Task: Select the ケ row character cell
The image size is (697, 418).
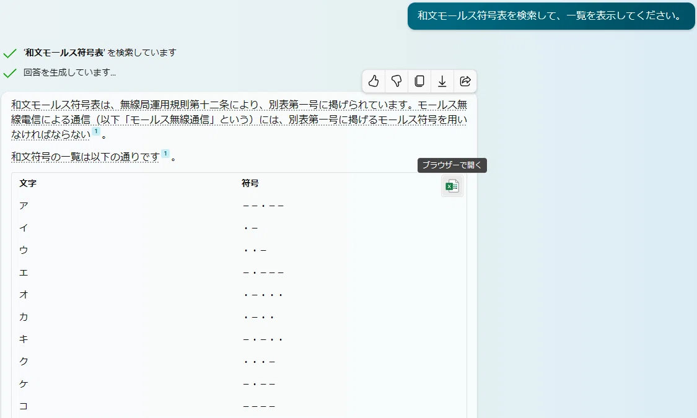Action: click(24, 384)
